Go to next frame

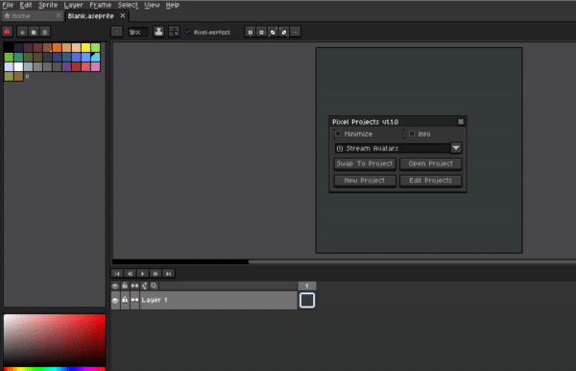pyautogui.click(x=156, y=274)
